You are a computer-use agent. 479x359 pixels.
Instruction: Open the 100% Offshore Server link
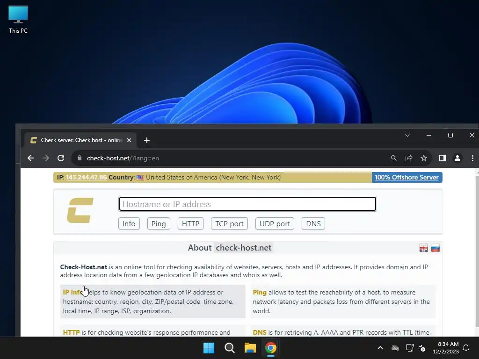pyautogui.click(x=406, y=177)
